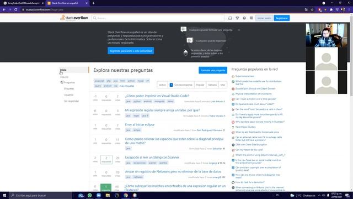The height and width of the screenshot is (199, 353).
Task: Bookmark this page with the star icon
Action: coord(312,10)
